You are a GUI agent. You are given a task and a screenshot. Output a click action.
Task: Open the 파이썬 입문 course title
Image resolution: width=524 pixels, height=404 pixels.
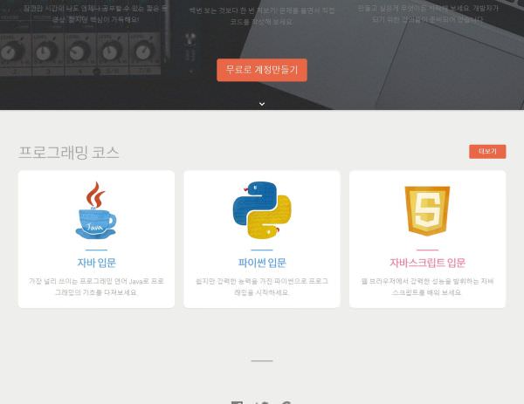point(262,263)
